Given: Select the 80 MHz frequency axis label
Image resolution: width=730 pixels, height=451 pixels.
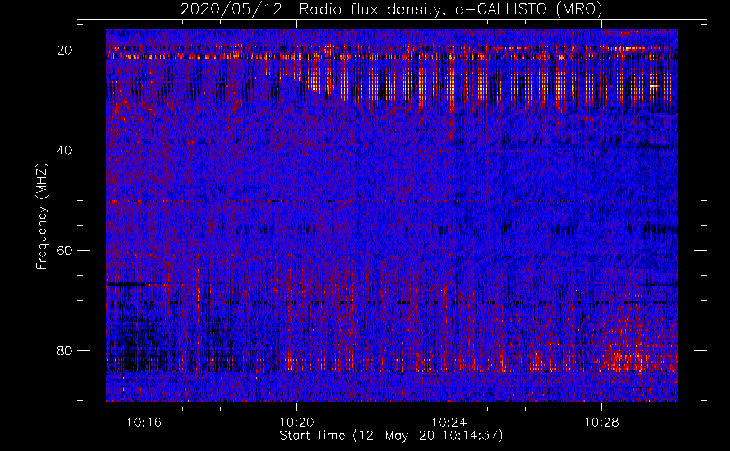Looking at the screenshot, I should [65, 351].
